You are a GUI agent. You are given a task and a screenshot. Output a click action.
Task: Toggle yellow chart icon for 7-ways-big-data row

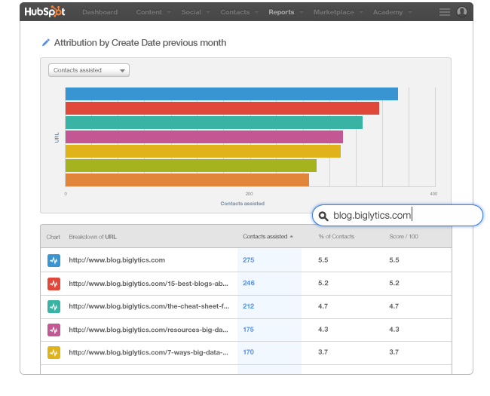point(54,352)
